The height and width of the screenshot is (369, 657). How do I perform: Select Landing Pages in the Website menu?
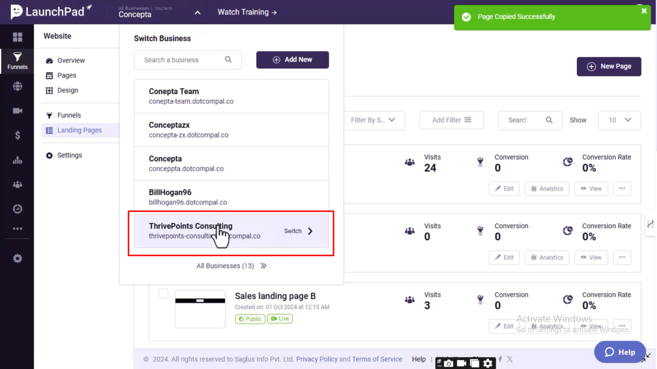coord(79,130)
